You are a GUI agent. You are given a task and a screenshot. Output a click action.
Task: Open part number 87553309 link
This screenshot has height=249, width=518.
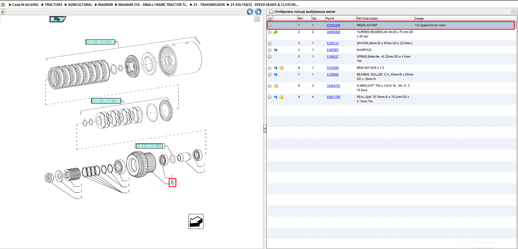pos(334,26)
